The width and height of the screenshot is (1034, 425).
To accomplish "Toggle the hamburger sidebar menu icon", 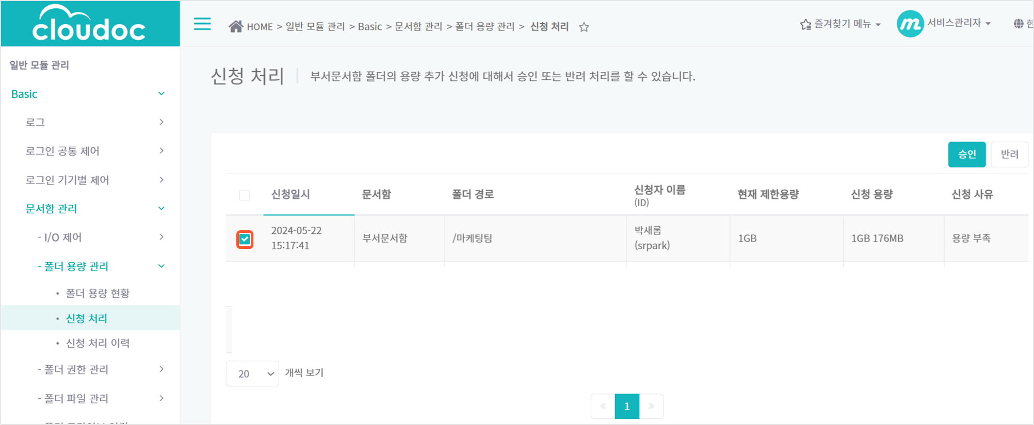I will [x=202, y=24].
